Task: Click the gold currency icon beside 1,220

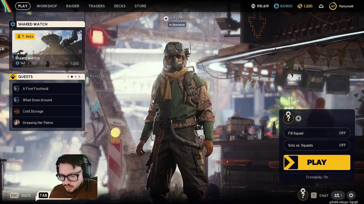Action: [x=300, y=6]
